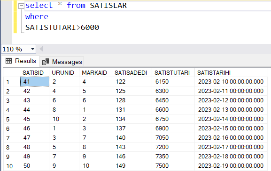271x171 pixels.
Task: Click SATISTUTARI value 7200
Action: coord(173,147)
